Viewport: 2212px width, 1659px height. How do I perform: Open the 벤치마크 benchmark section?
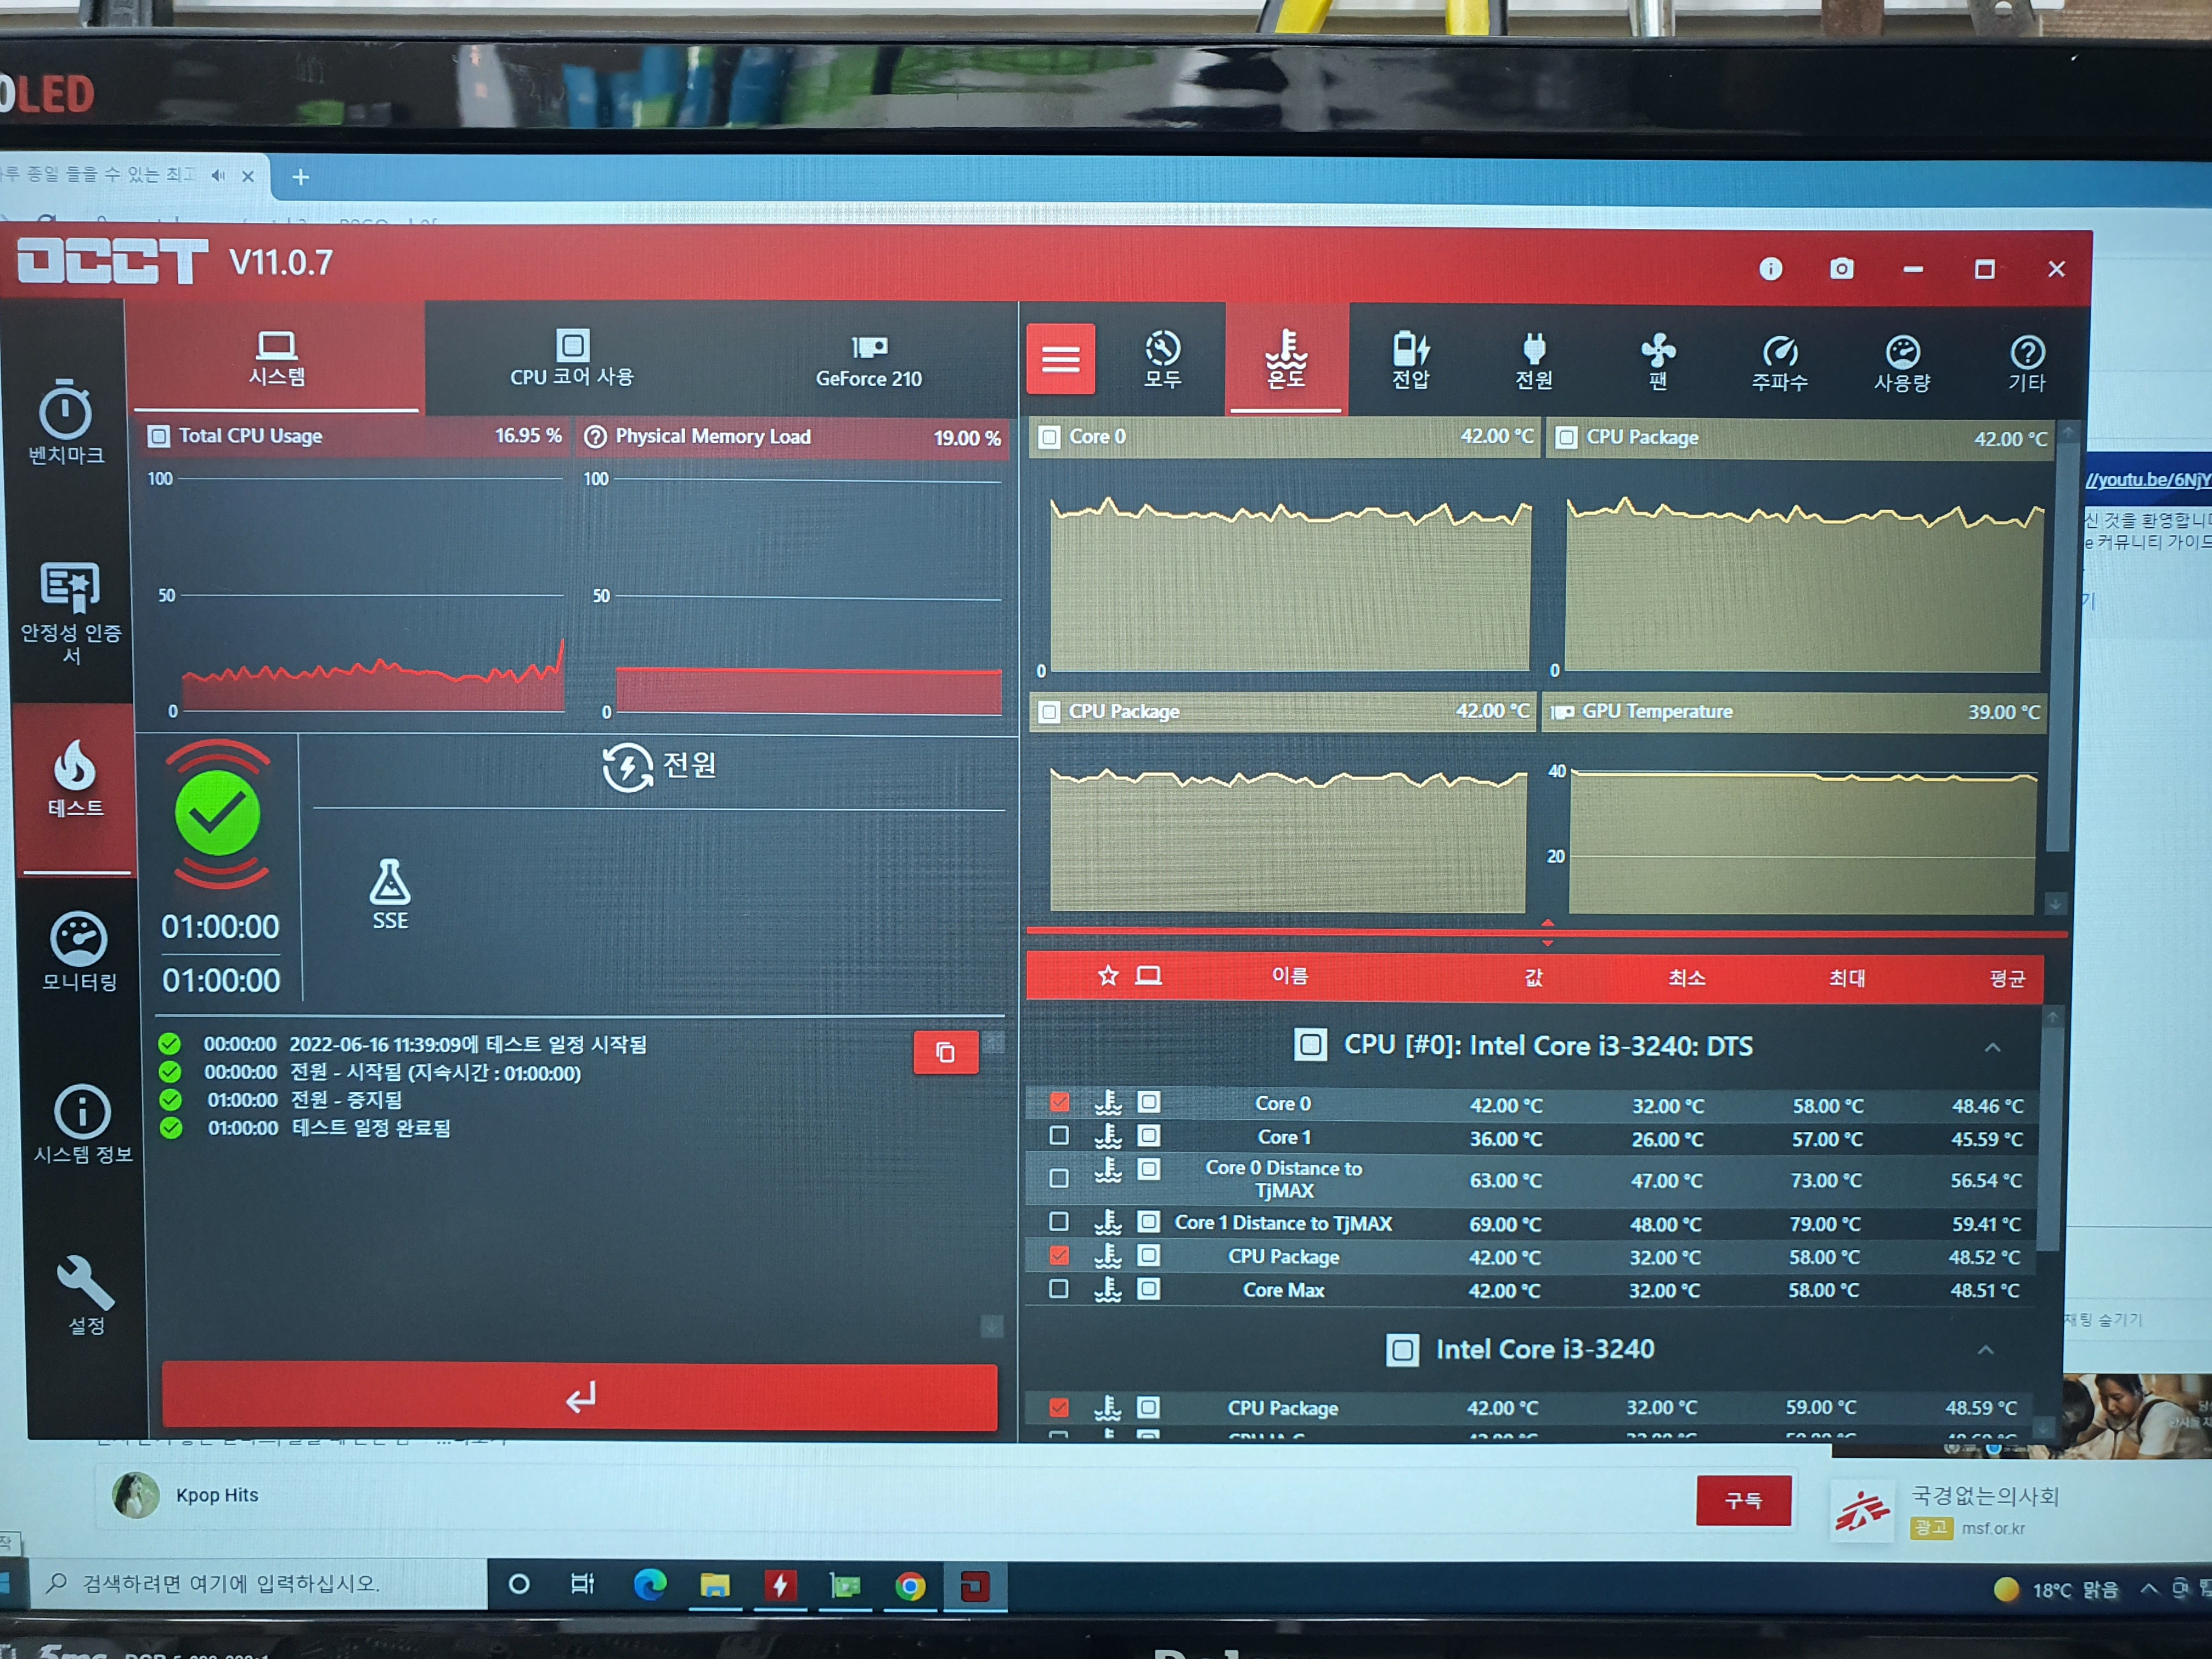[66, 422]
